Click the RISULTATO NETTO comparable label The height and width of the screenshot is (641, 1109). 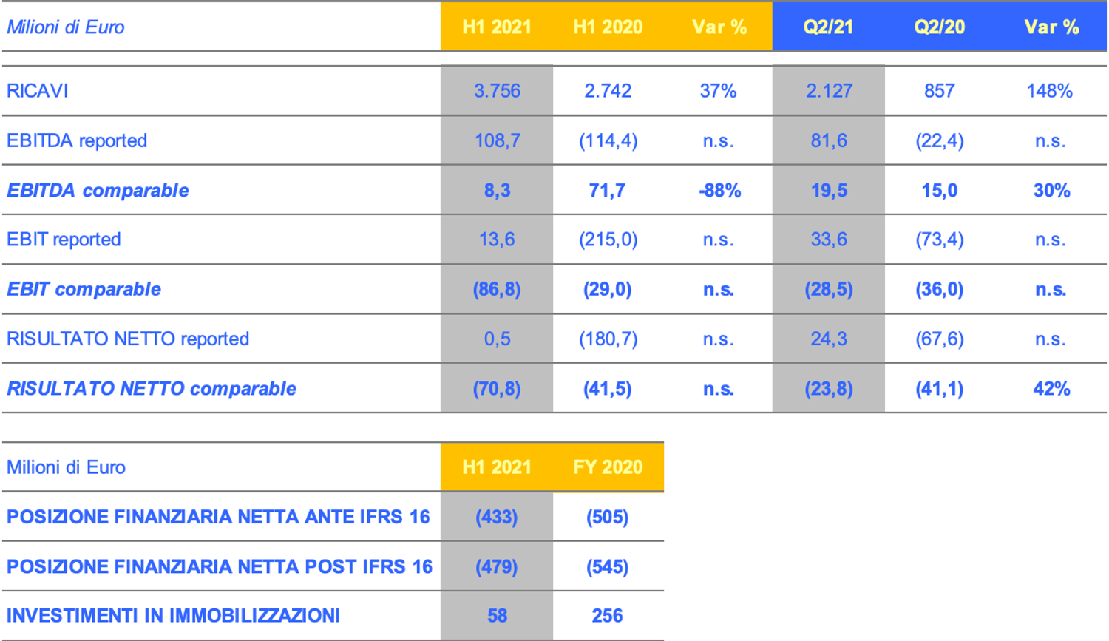pos(152,389)
